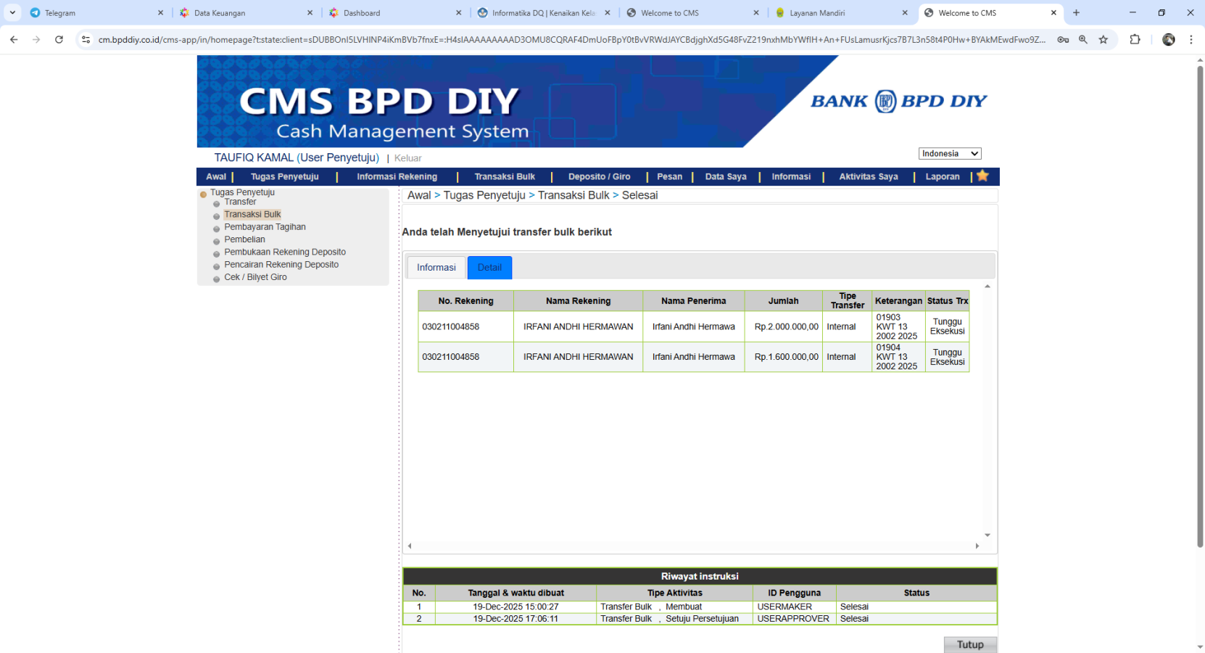Screen dimensions: 1205x653
Task: Switch to the Informasi tab
Action: point(436,268)
